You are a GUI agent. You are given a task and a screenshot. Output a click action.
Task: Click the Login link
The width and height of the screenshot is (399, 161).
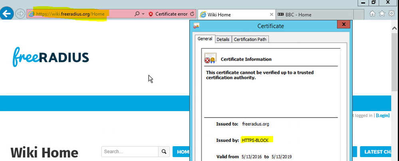tap(383, 115)
